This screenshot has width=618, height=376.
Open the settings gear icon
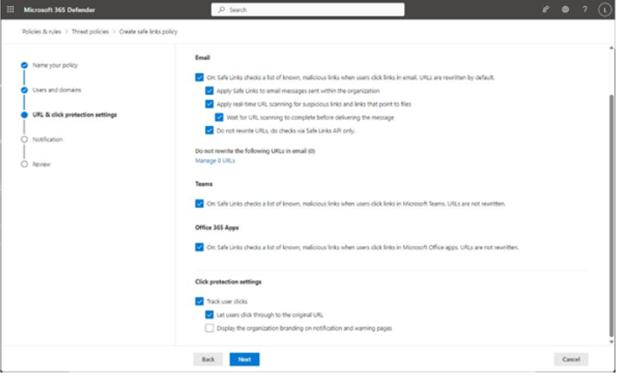tap(565, 9)
